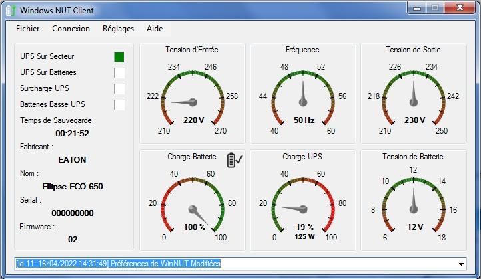Click the Tension de Batterie gauge needle
481x279 pixels.
(x=414, y=201)
